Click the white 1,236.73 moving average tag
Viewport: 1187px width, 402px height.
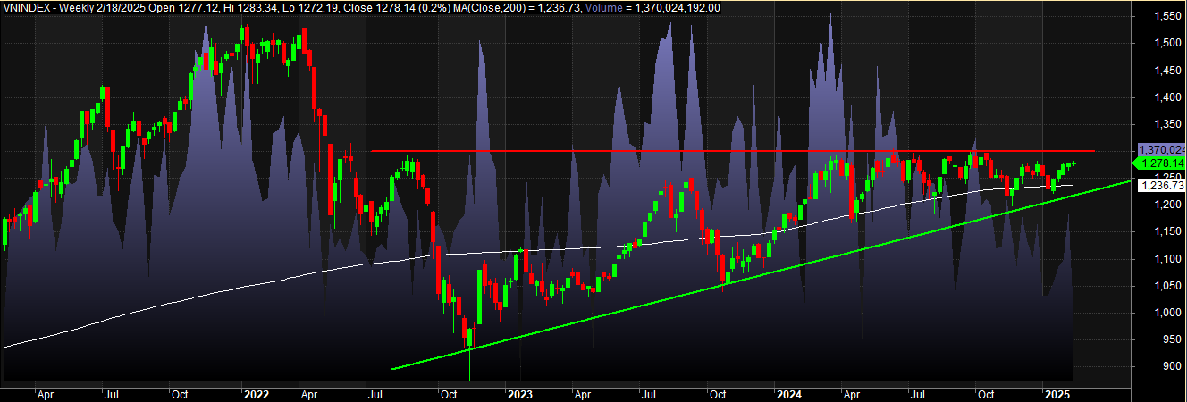[1159, 185]
